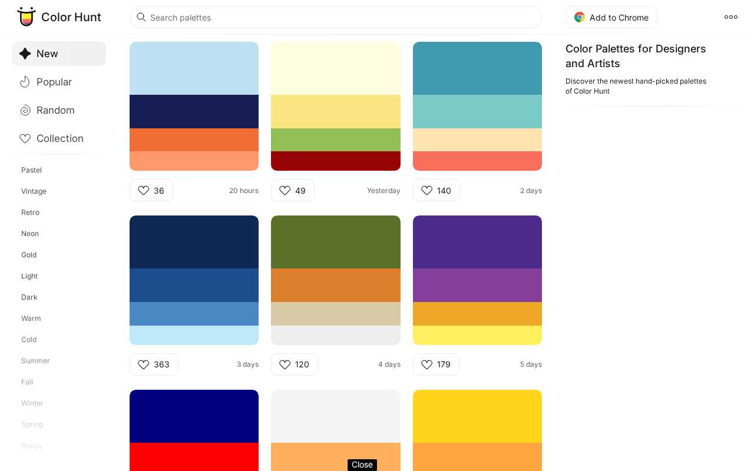Open Collection via the heart icon
This screenshot has width=754, height=471.
[x=25, y=138]
